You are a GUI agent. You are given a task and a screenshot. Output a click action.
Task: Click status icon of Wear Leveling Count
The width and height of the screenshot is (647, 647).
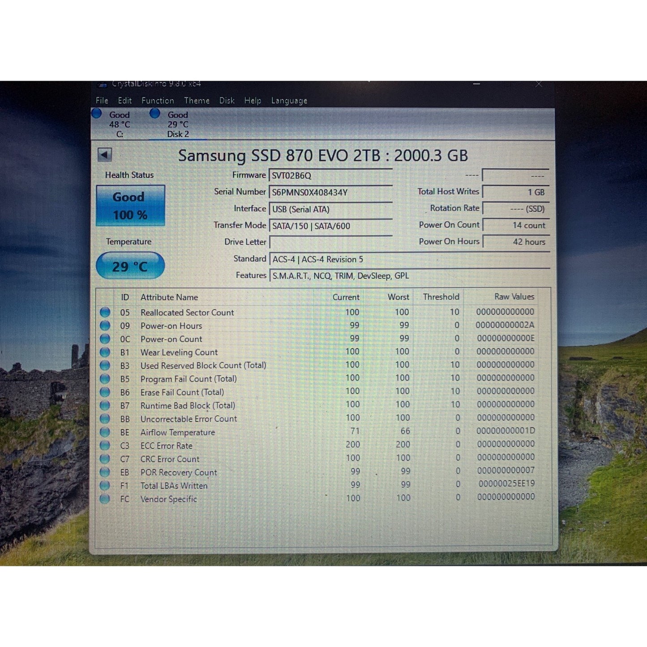pyautogui.click(x=105, y=352)
